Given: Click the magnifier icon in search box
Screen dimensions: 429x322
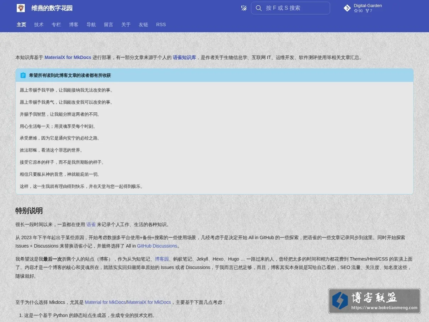Looking at the screenshot, I should click(x=259, y=8).
